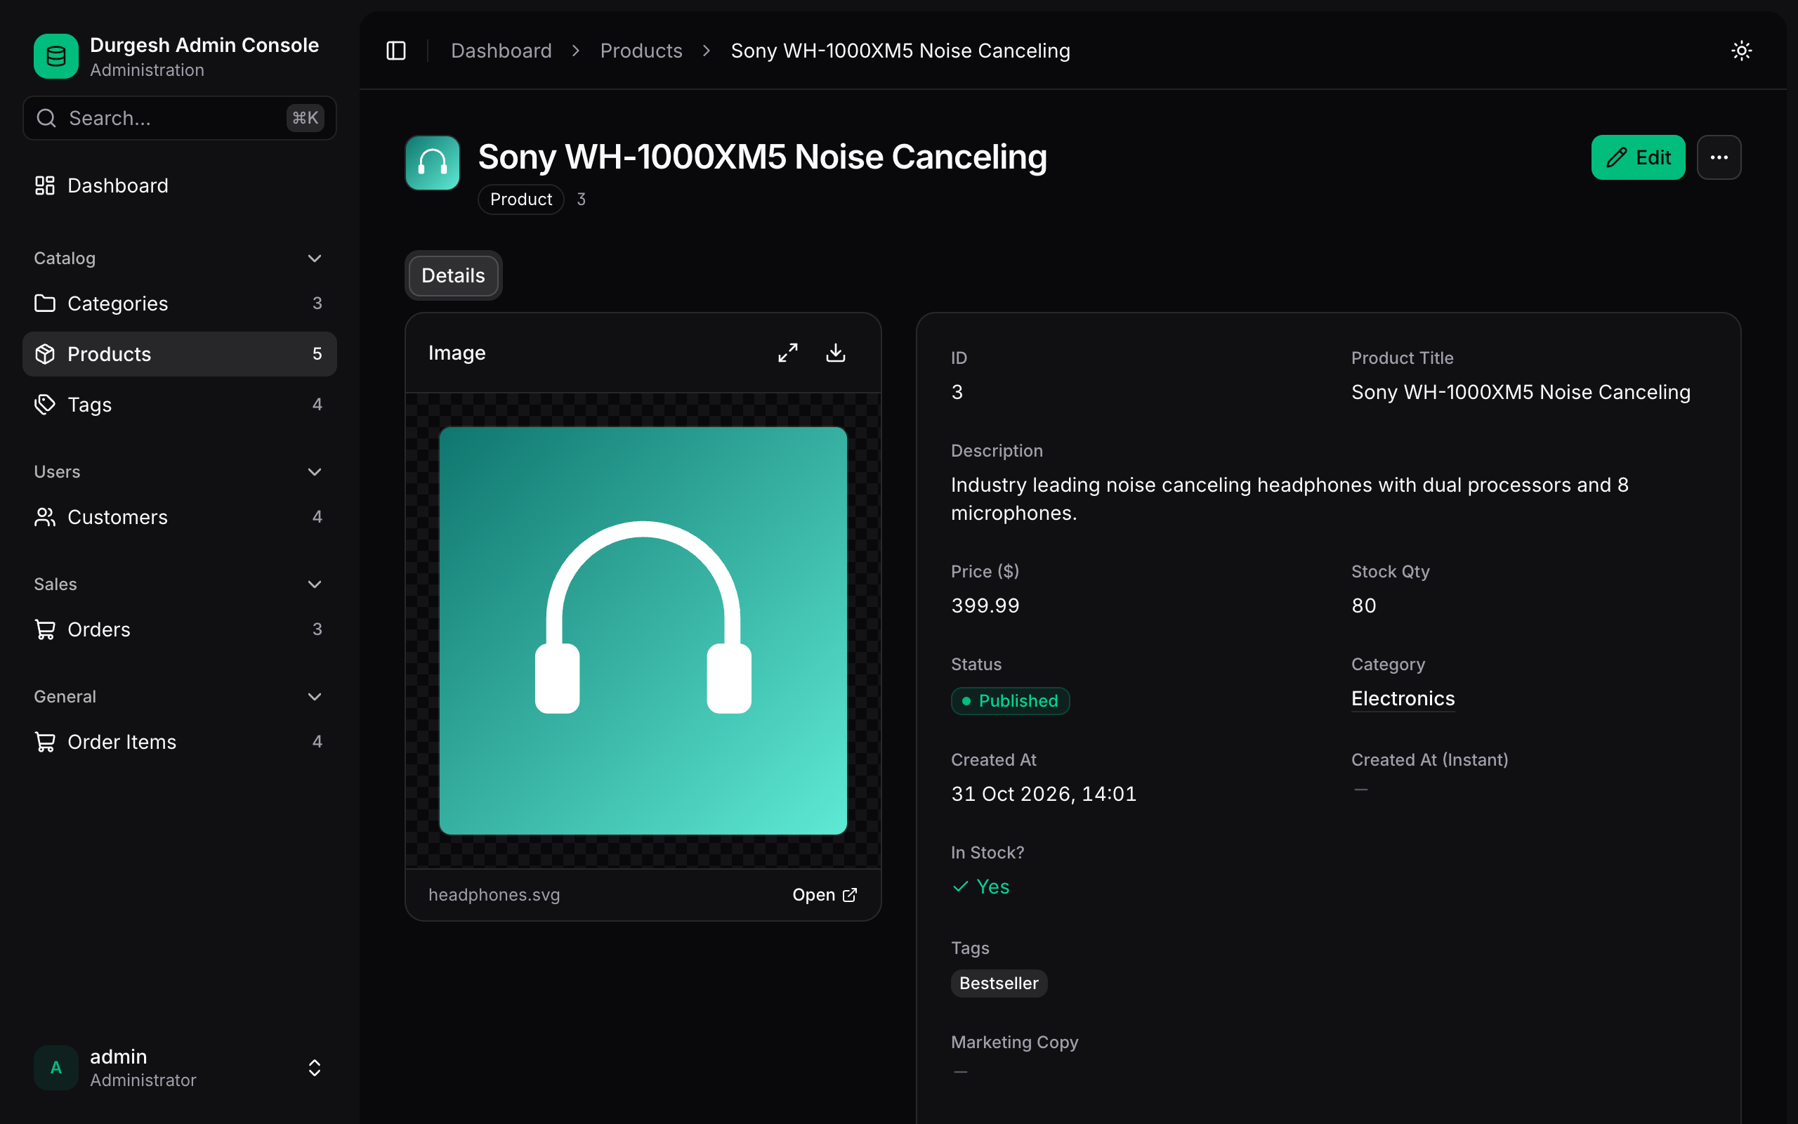Screen dimensions: 1798x1124
Task: Open Categories in the sidebar
Action: (x=180, y=303)
